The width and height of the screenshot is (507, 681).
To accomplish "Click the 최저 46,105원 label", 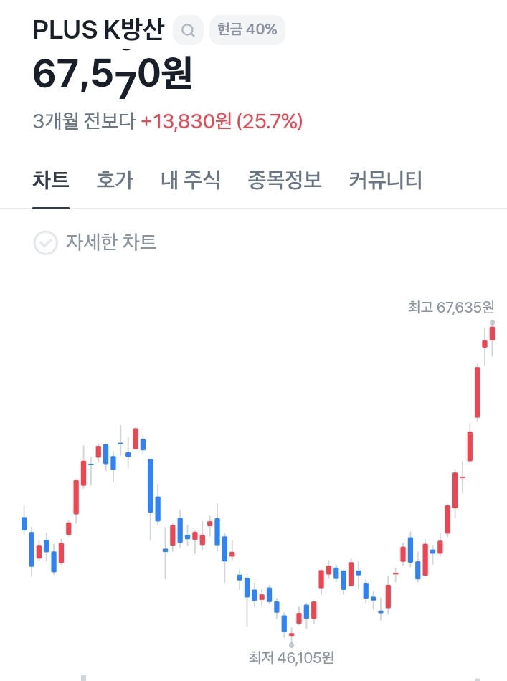I will click(x=291, y=657).
